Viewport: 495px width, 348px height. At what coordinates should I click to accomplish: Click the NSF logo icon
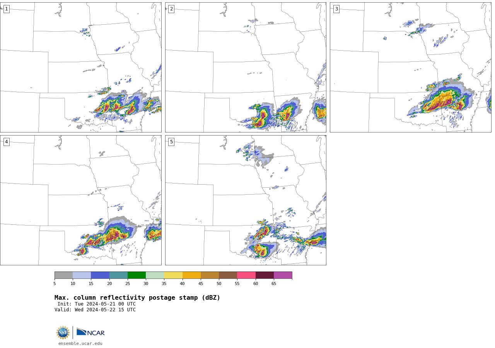point(63,333)
